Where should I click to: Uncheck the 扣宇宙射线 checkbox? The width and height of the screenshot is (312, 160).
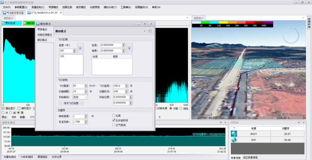pyautogui.click(x=114, y=120)
